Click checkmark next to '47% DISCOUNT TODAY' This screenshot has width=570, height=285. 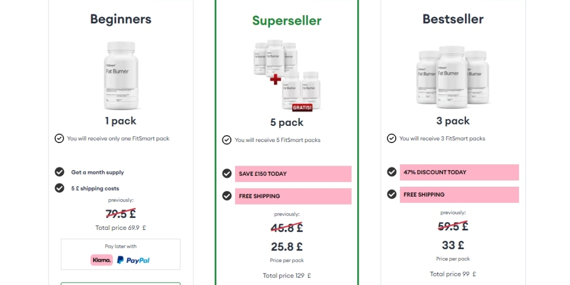coord(392,172)
